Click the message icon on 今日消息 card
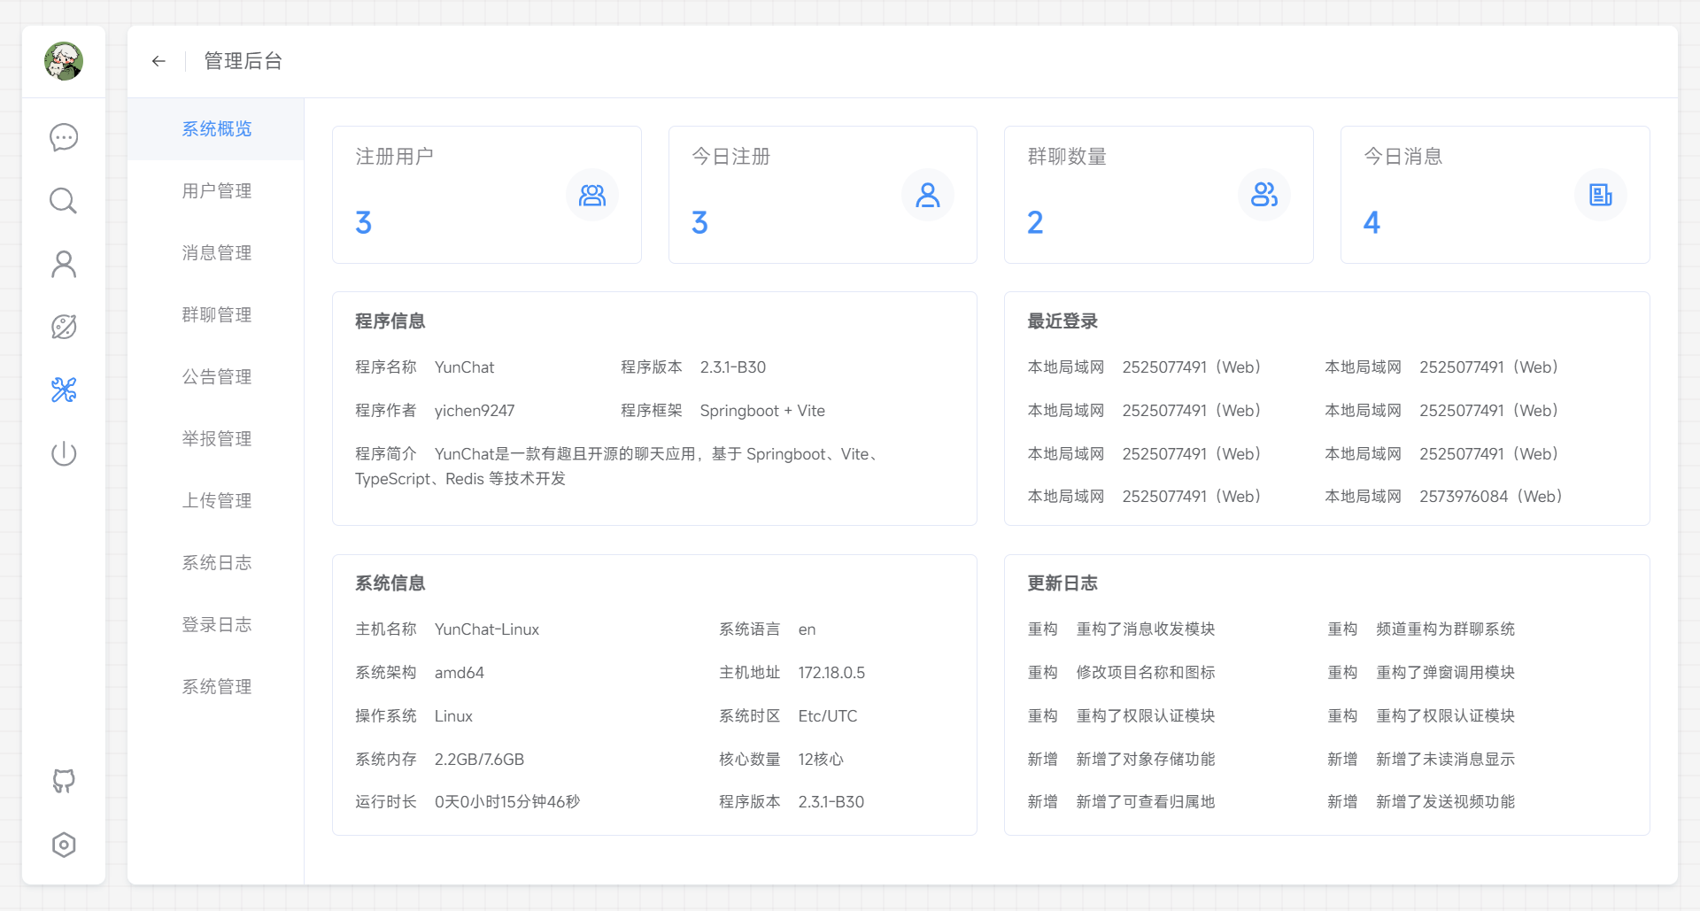The height and width of the screenshot is (911, 1700). coord(1600,195)
